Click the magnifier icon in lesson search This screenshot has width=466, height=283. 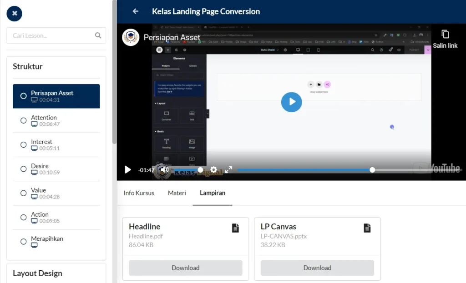pos(98,35)
